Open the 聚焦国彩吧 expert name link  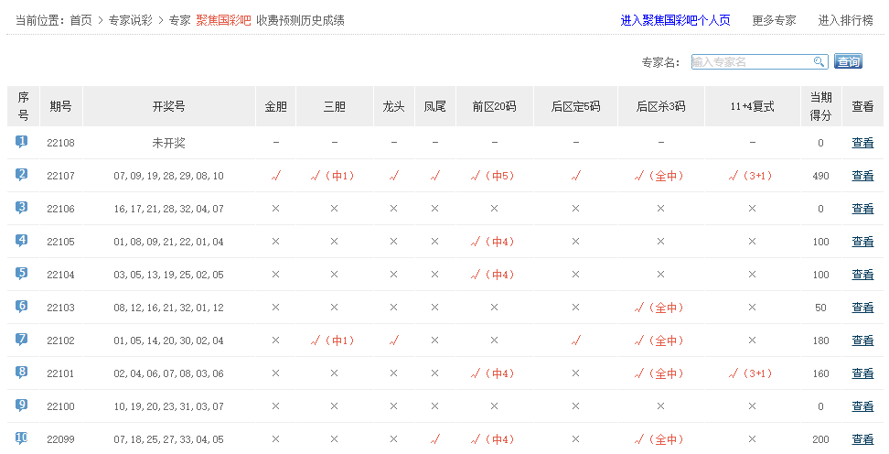pyautogui.click(x=223, y=20)
